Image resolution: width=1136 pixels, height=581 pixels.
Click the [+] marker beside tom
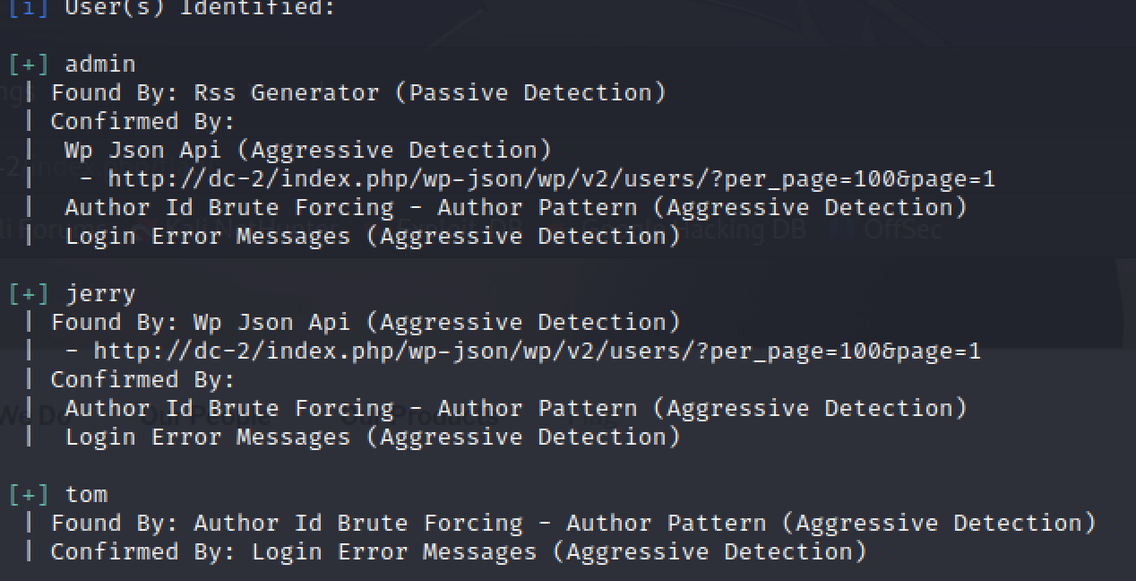click(29, 494)
